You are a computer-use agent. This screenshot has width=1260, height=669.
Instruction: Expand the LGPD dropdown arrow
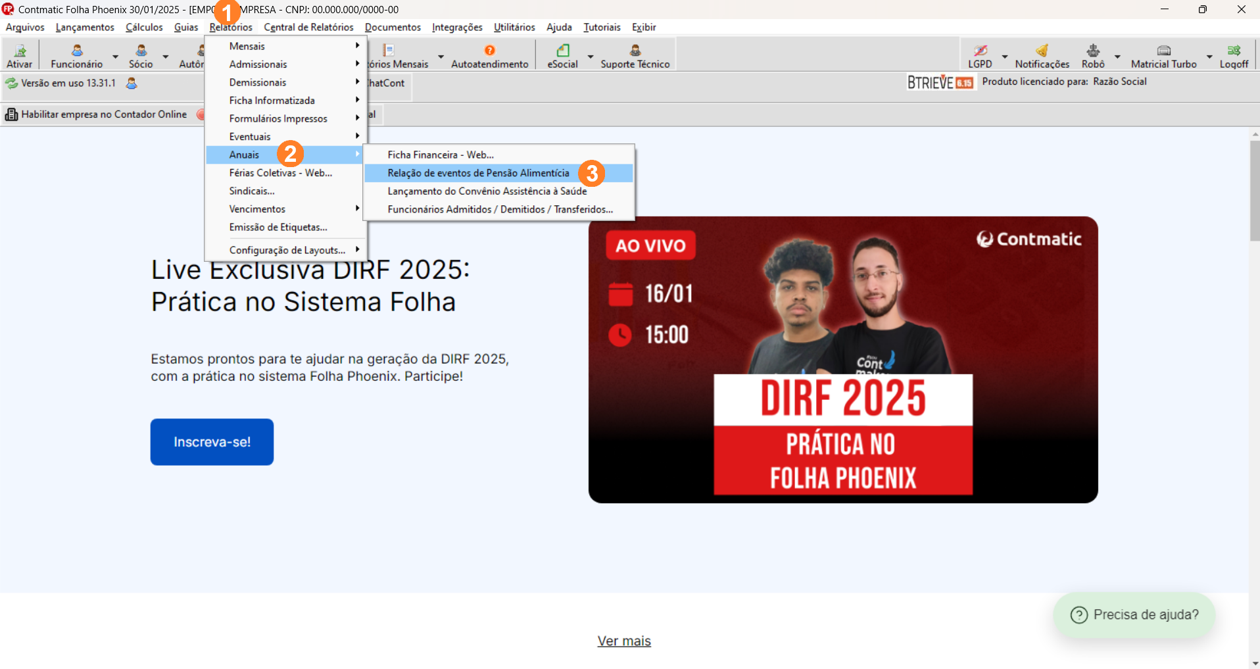[1005, 57]
